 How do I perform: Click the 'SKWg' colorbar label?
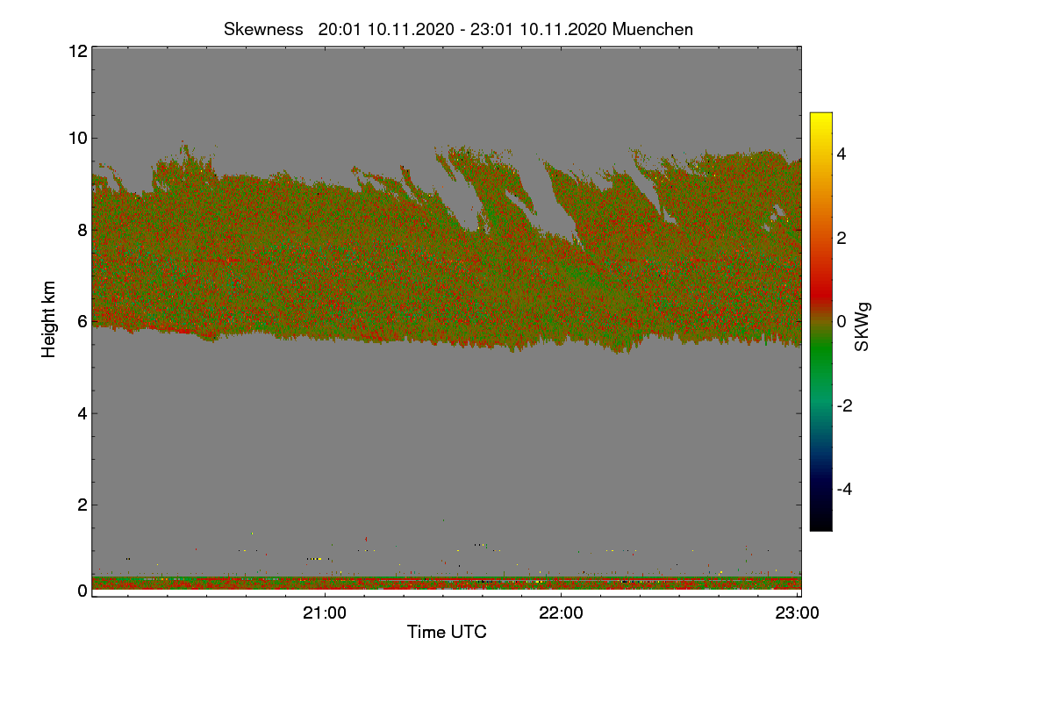click(863, 326)
